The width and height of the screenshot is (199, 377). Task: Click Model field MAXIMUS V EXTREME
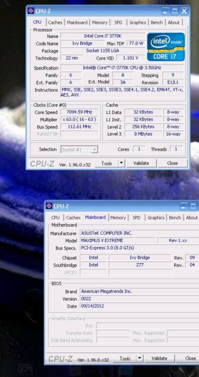pyautogui.click(x=118, y=240)
